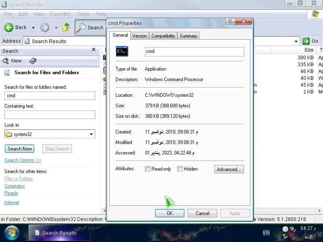Select the 46 KB result row
The width and height of the screenshot is (323, 242).
click(x=288, y=71)
